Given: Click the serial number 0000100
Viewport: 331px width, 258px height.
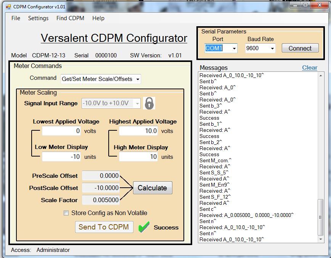Looking at the screenshot, I should pyautogui.click(x=106, y=55).
